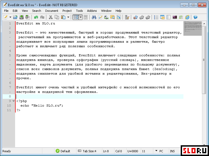Click the vertical scrollbar thumb
Image resolution: width=209 pixels, height=156 pixels.
204,60
